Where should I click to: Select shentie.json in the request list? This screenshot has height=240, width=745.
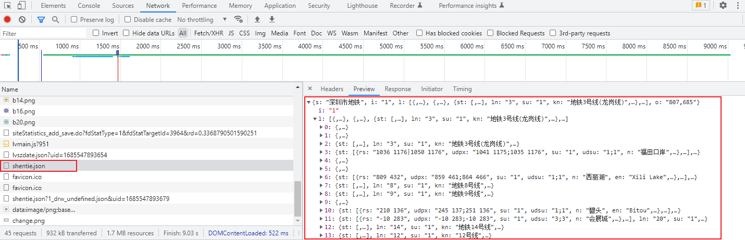(29, 166)
